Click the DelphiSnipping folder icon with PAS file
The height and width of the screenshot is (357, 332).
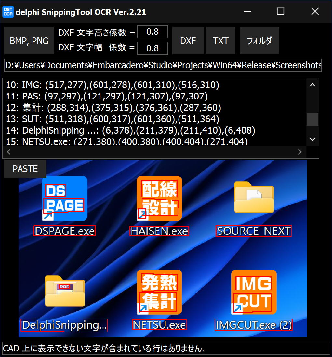pyautogui.click(x=65, y=291)
